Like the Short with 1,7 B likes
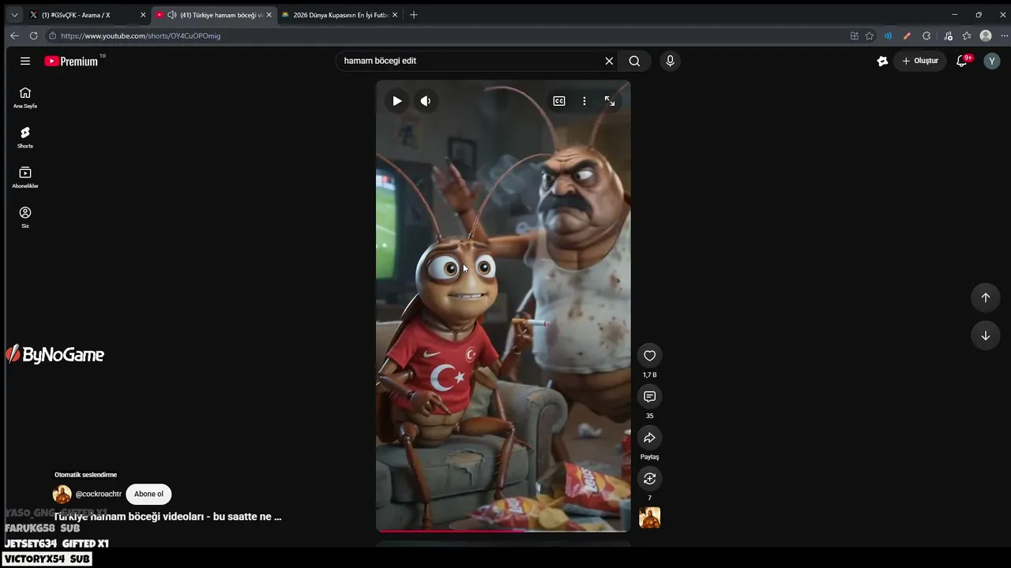The width and height of the screenshot is (1011, 568). tap(649, 356)
